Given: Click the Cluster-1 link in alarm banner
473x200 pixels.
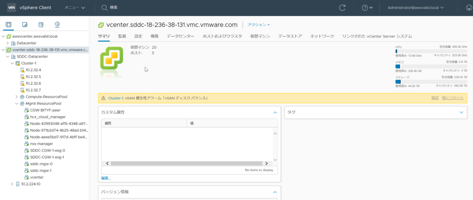Looking at the screenshot, I should [x=116, y=98].
